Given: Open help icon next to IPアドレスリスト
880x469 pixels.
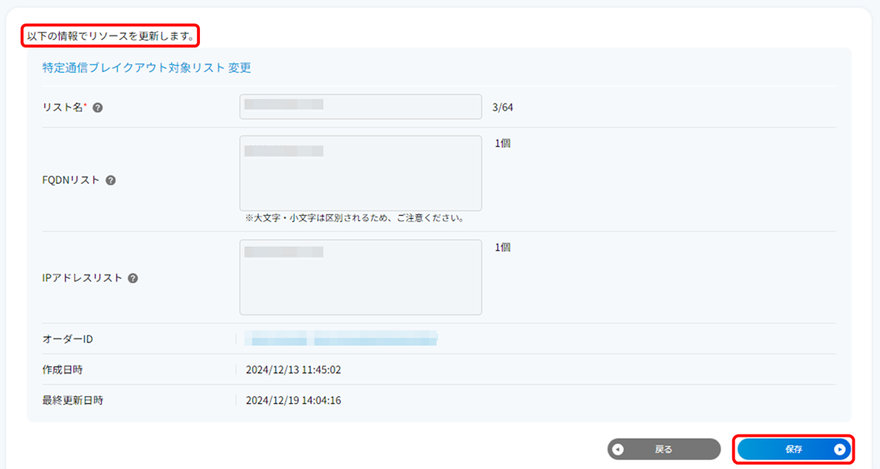Looking at the screenshot, I should pos(133,278).
